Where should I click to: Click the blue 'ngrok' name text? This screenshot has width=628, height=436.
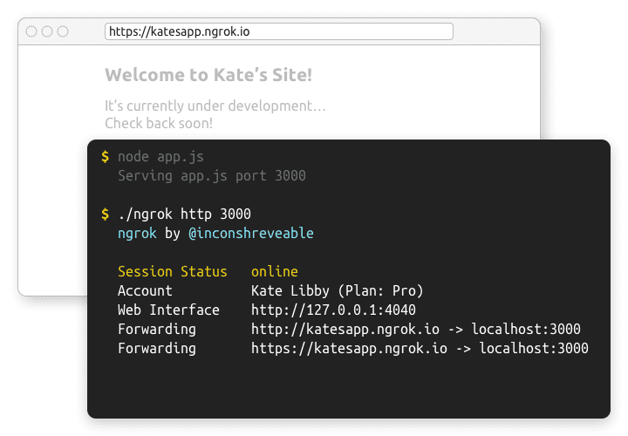click(x=137, y=234)
